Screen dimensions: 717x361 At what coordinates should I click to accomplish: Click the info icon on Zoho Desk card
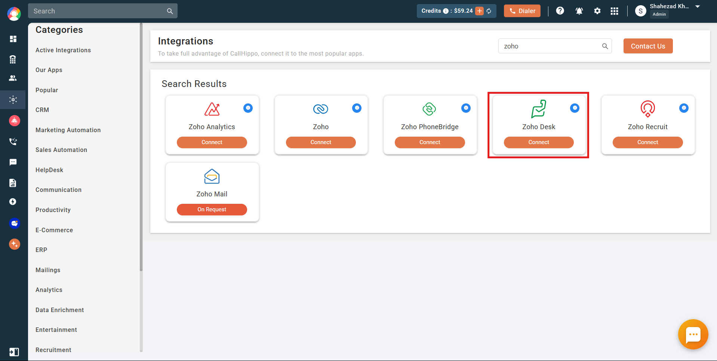click(x=575, y=108)
